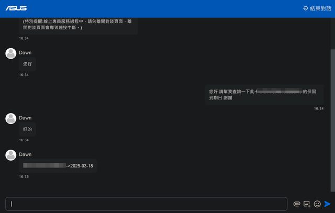
Task: Click the Dawn name above 您好
Action: [25, 53]
